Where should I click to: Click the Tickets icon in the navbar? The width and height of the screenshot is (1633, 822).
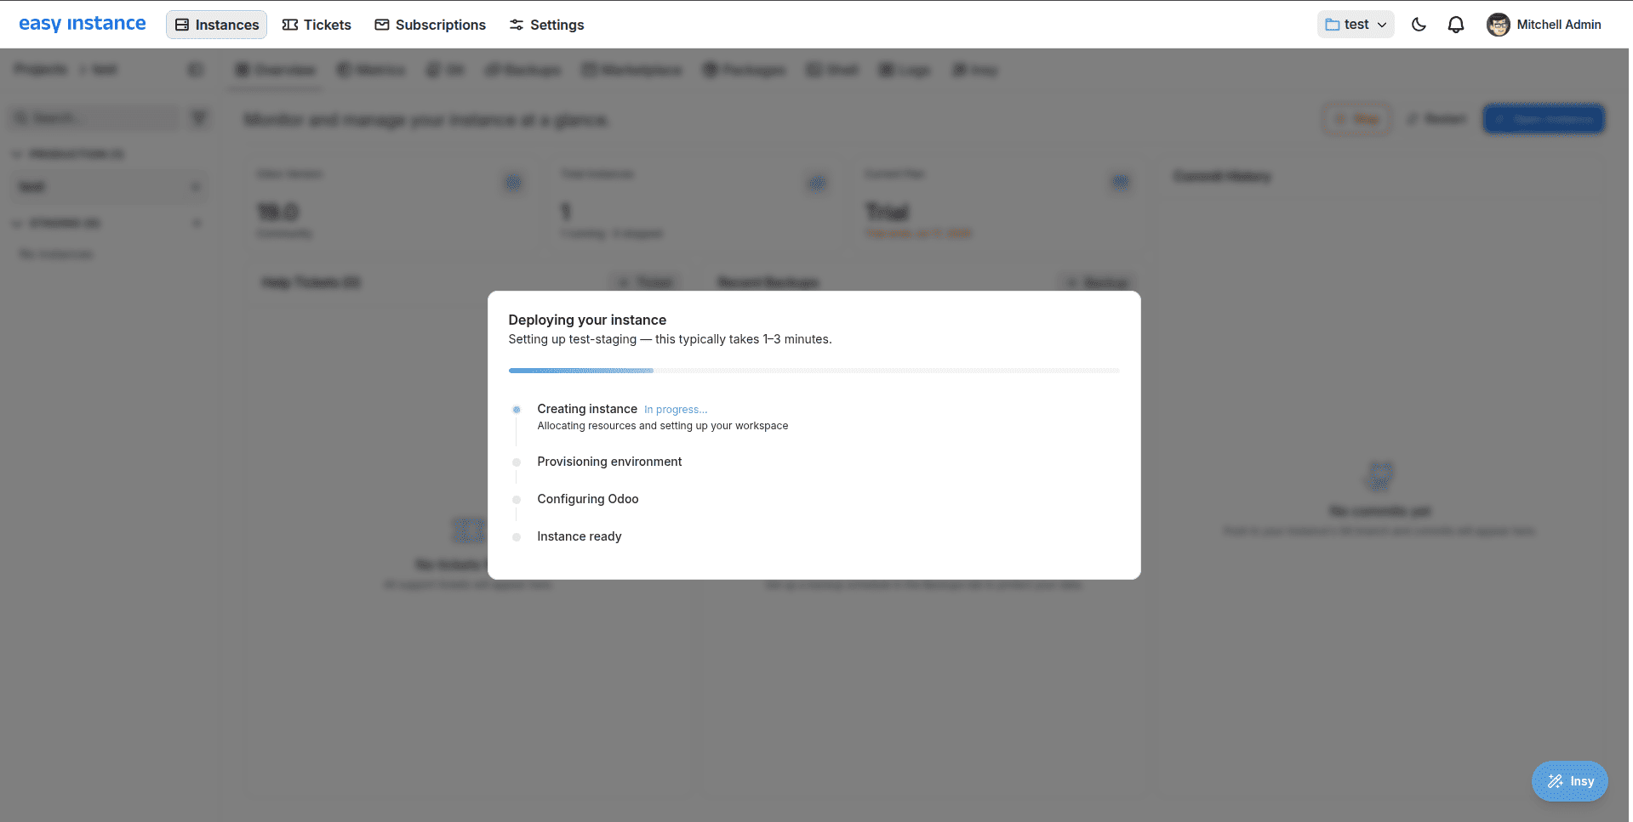tap(290, 25)
